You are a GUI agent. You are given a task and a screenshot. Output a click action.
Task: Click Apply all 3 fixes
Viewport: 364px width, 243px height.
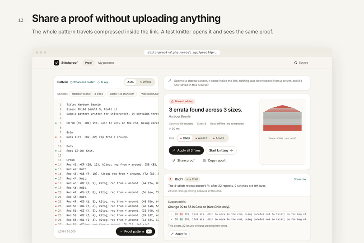187,150
